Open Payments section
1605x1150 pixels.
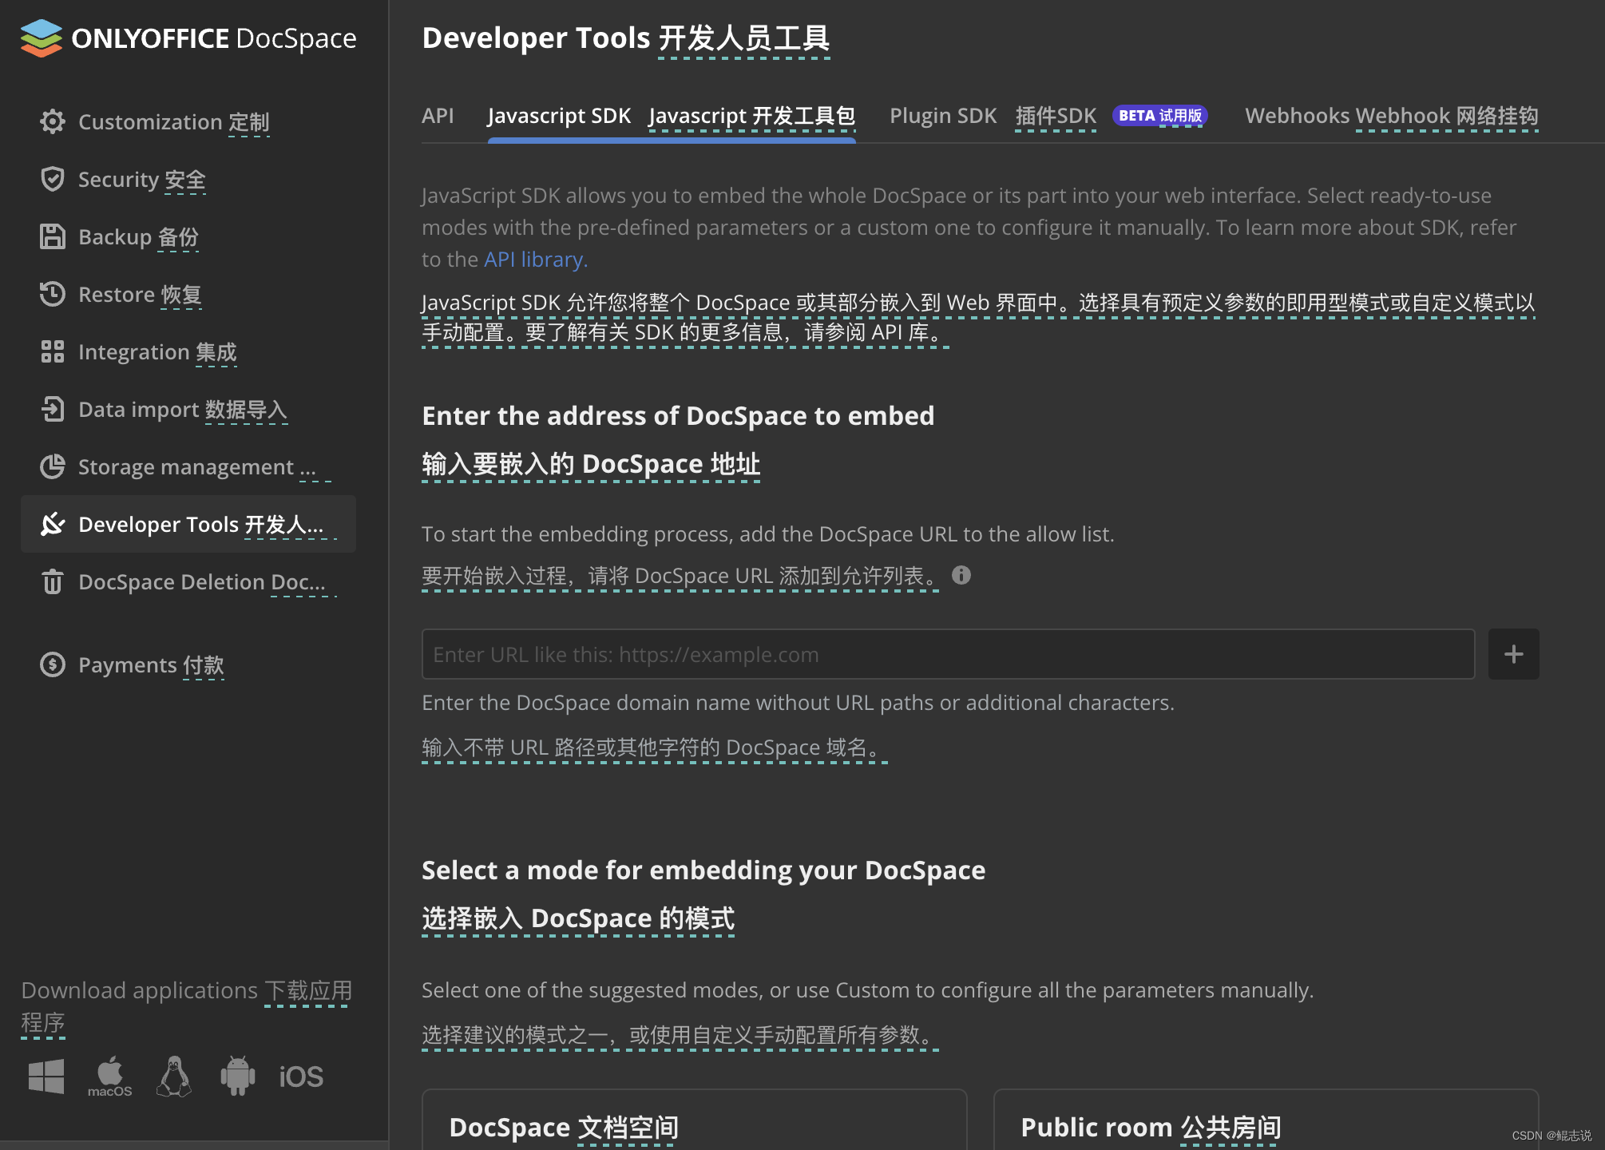click(x=188, y=664)
